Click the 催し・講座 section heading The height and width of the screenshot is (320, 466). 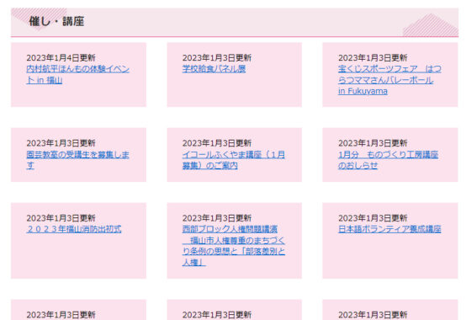click(x=56, y=21)
